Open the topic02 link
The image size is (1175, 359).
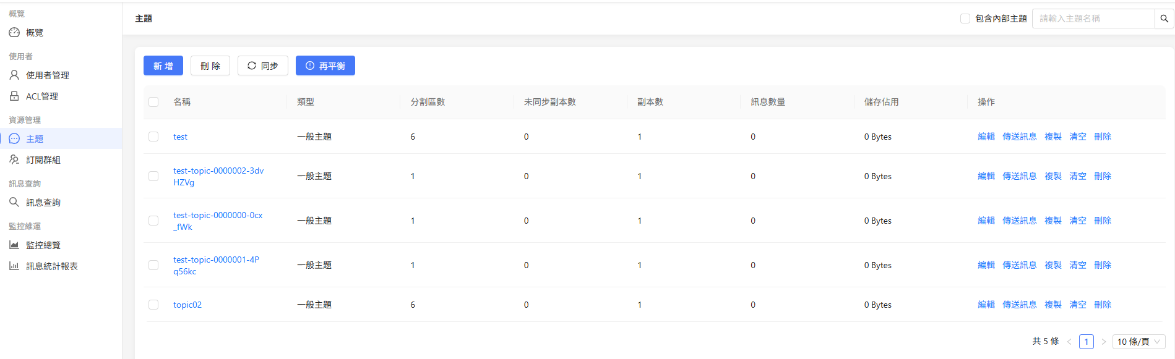(187, 305)
